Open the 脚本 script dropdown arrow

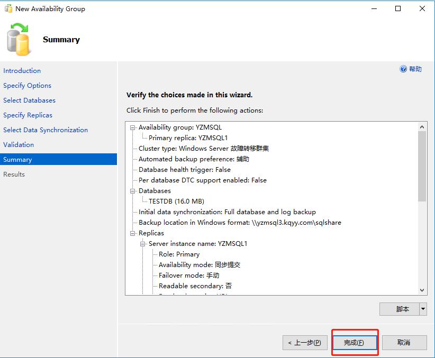(x=423, y=309)
